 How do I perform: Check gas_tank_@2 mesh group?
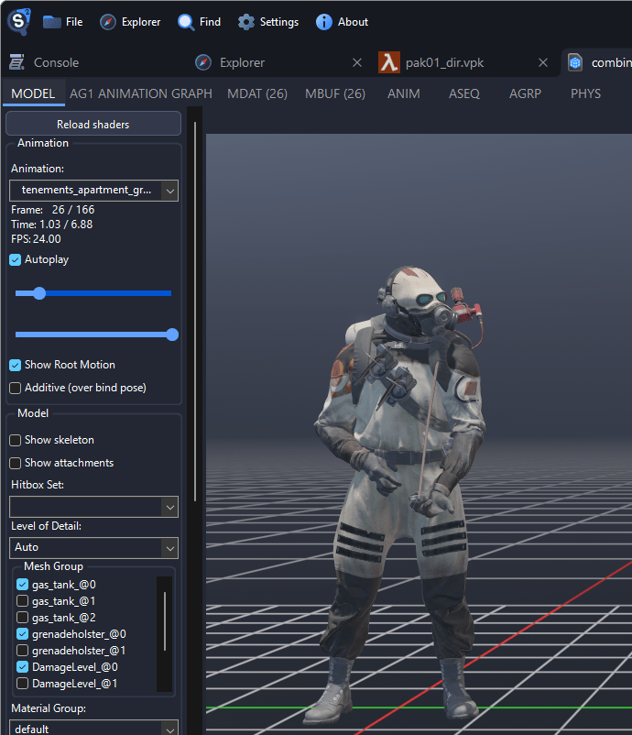[22, 617]
